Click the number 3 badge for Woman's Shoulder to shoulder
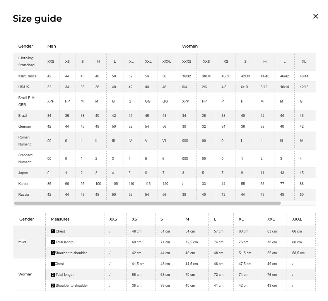 pos(53,286)
